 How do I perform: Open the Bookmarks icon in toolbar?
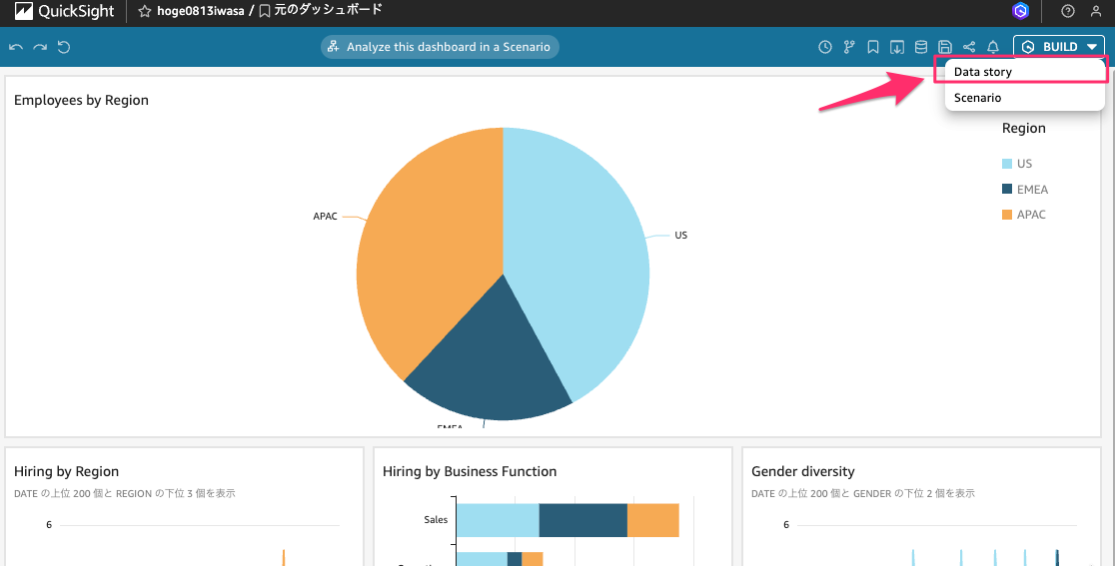tap(873, 47)
